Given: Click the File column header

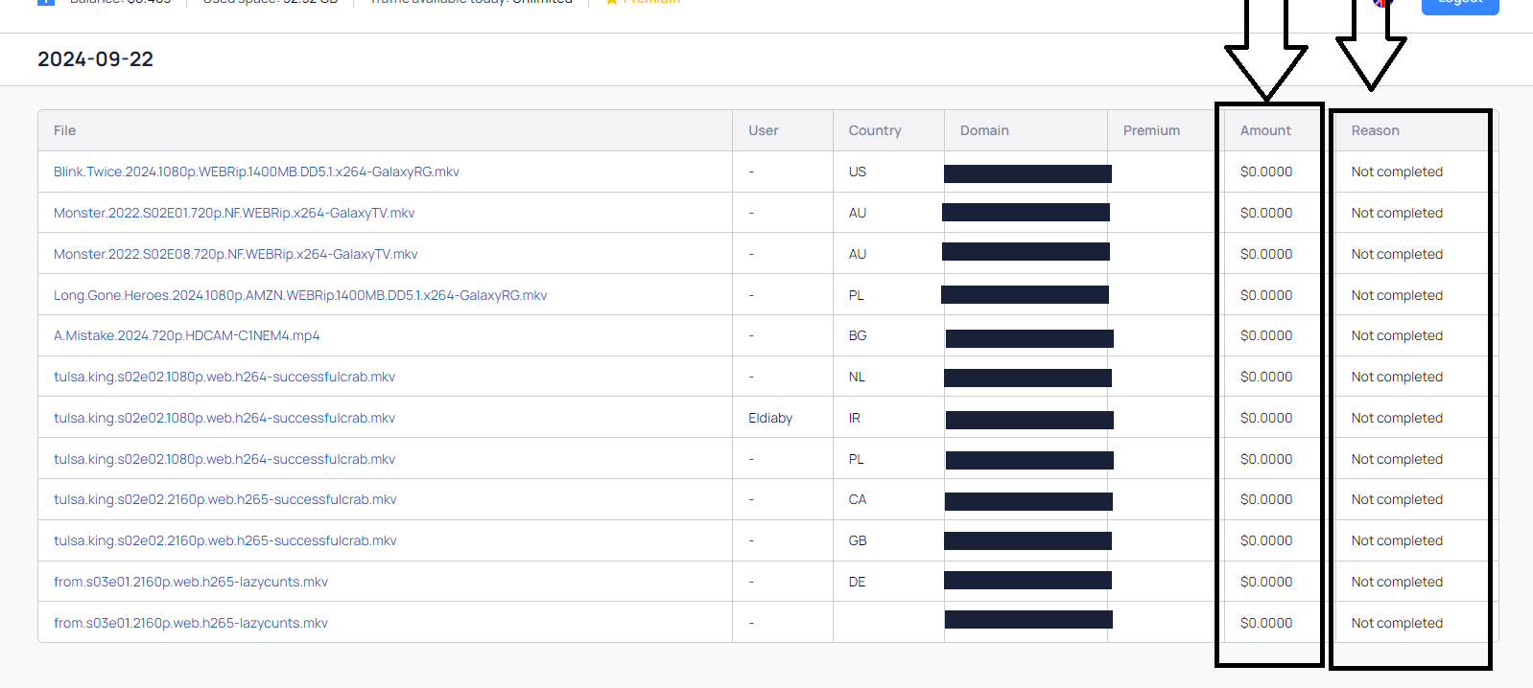Looking at the screenshot, I should point(64,130).
